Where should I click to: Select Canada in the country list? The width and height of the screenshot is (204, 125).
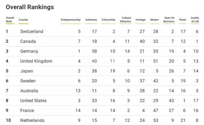click(28, 41)
